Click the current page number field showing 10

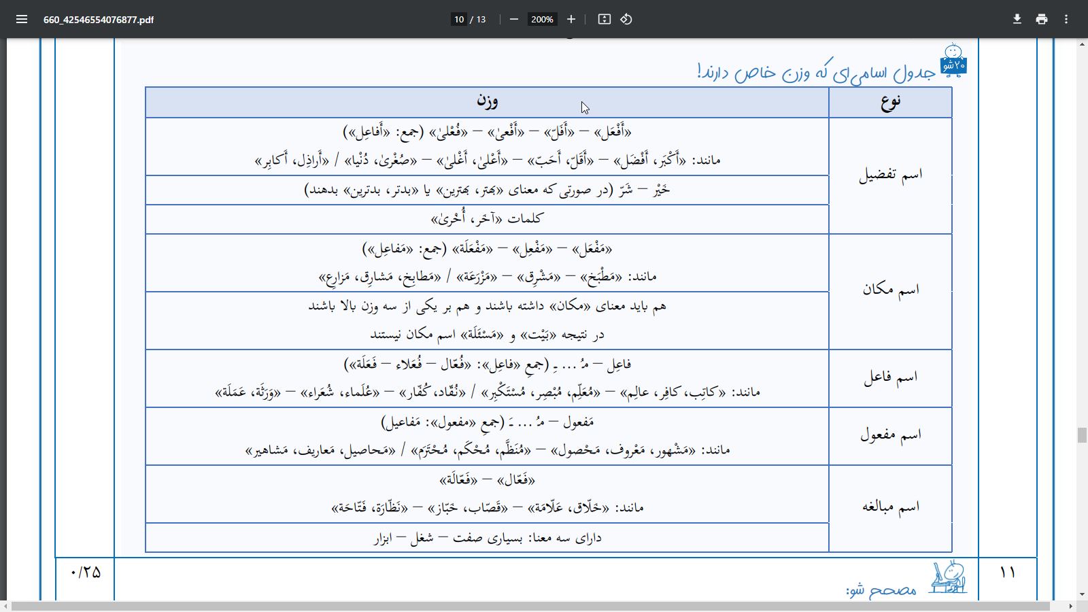[x=459, y=19]
